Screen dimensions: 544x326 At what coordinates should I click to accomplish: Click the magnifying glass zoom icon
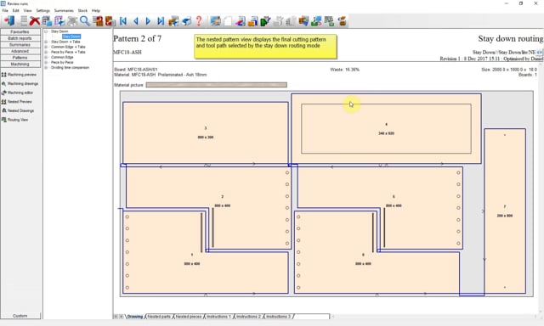point(84,20)
